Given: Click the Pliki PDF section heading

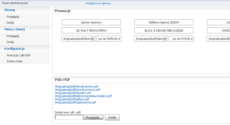Looking at the screenshot, I should click(62, 80).
